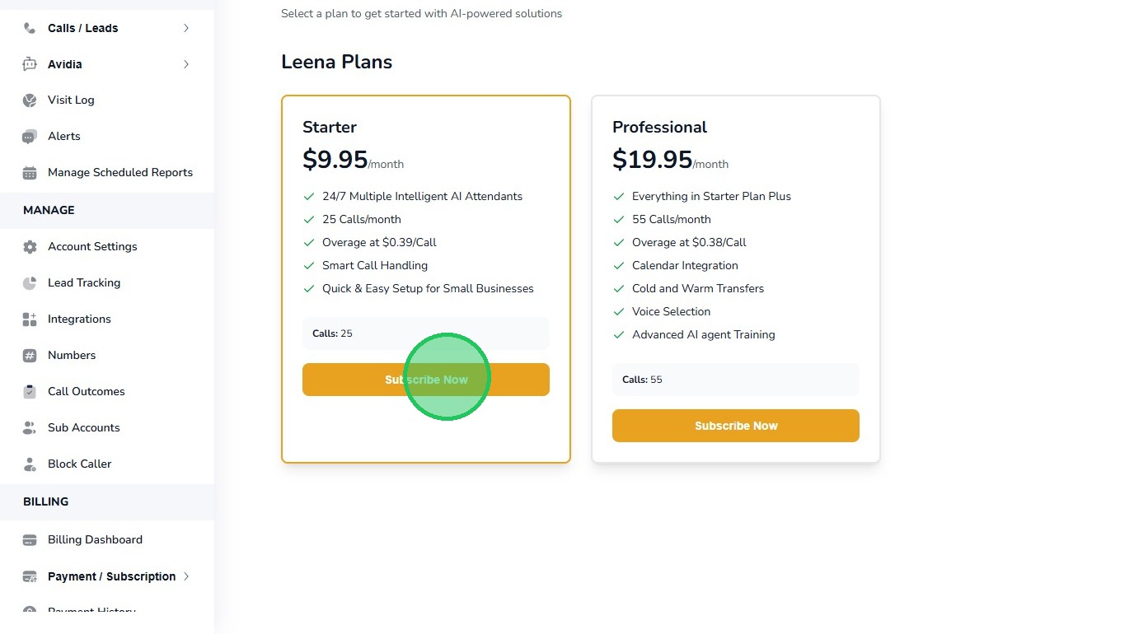
Task: Click the Call Outcomes clipboard icon
Action: pos(30,392)
